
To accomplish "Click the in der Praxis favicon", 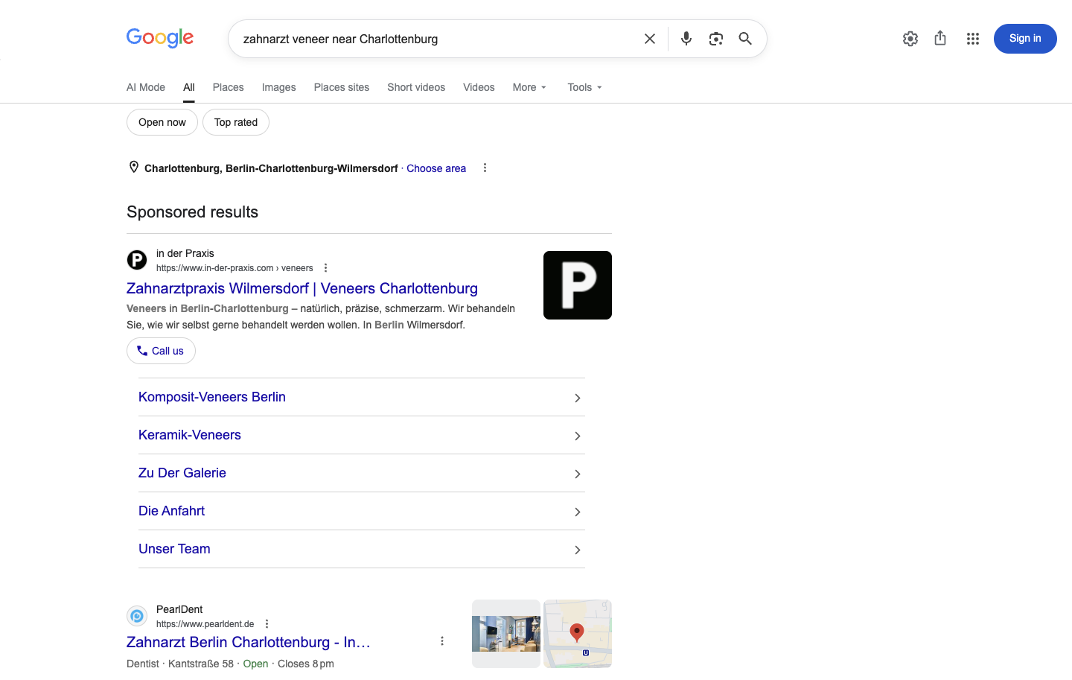I will [137, 260].
